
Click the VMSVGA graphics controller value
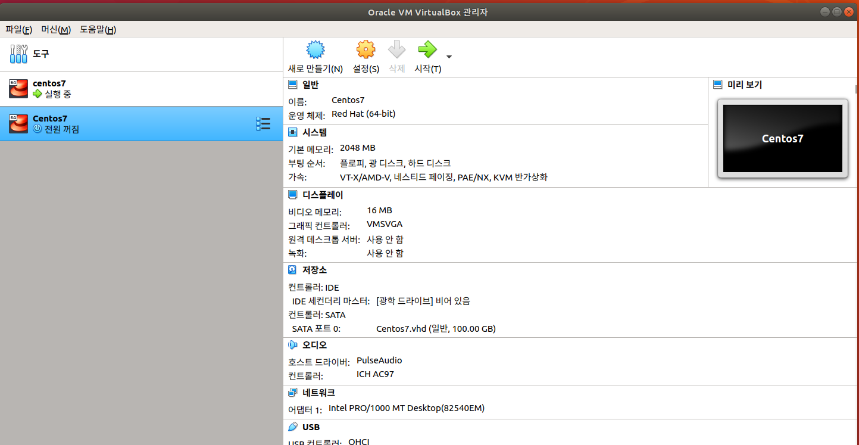pyautogui.click(x=385, y=224)
